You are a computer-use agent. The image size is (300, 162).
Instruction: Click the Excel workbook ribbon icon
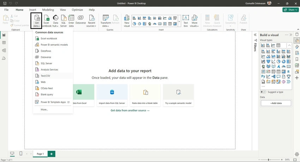point(47,21)
